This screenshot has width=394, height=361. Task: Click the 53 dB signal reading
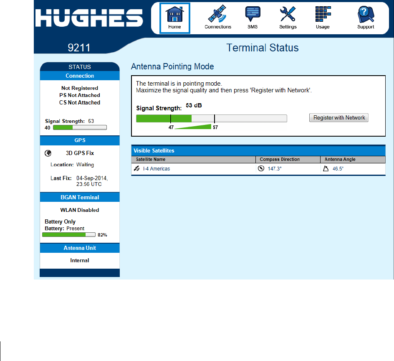click(194, 105)
